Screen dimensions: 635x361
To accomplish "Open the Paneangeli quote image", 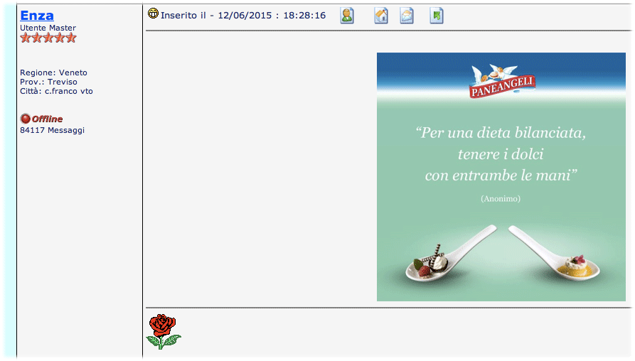I will point(501,177).
